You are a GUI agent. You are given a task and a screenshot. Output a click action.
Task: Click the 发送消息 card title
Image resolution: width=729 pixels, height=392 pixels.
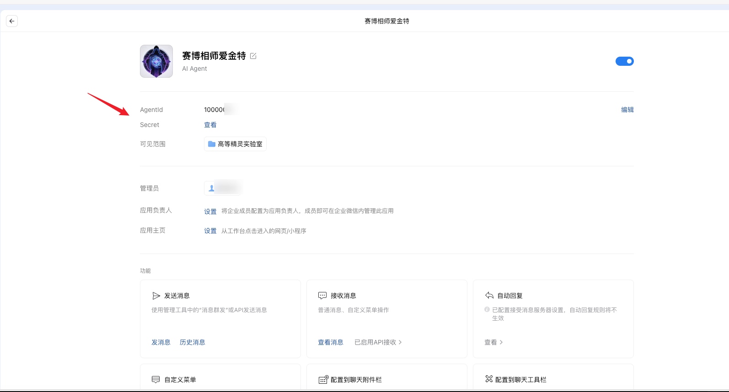point(177,296)
